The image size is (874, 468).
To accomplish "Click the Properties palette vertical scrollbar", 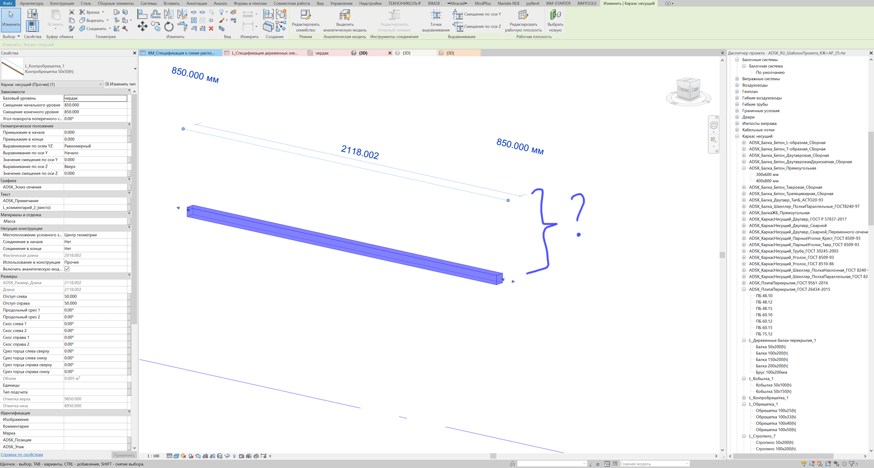I will point(134,209).
